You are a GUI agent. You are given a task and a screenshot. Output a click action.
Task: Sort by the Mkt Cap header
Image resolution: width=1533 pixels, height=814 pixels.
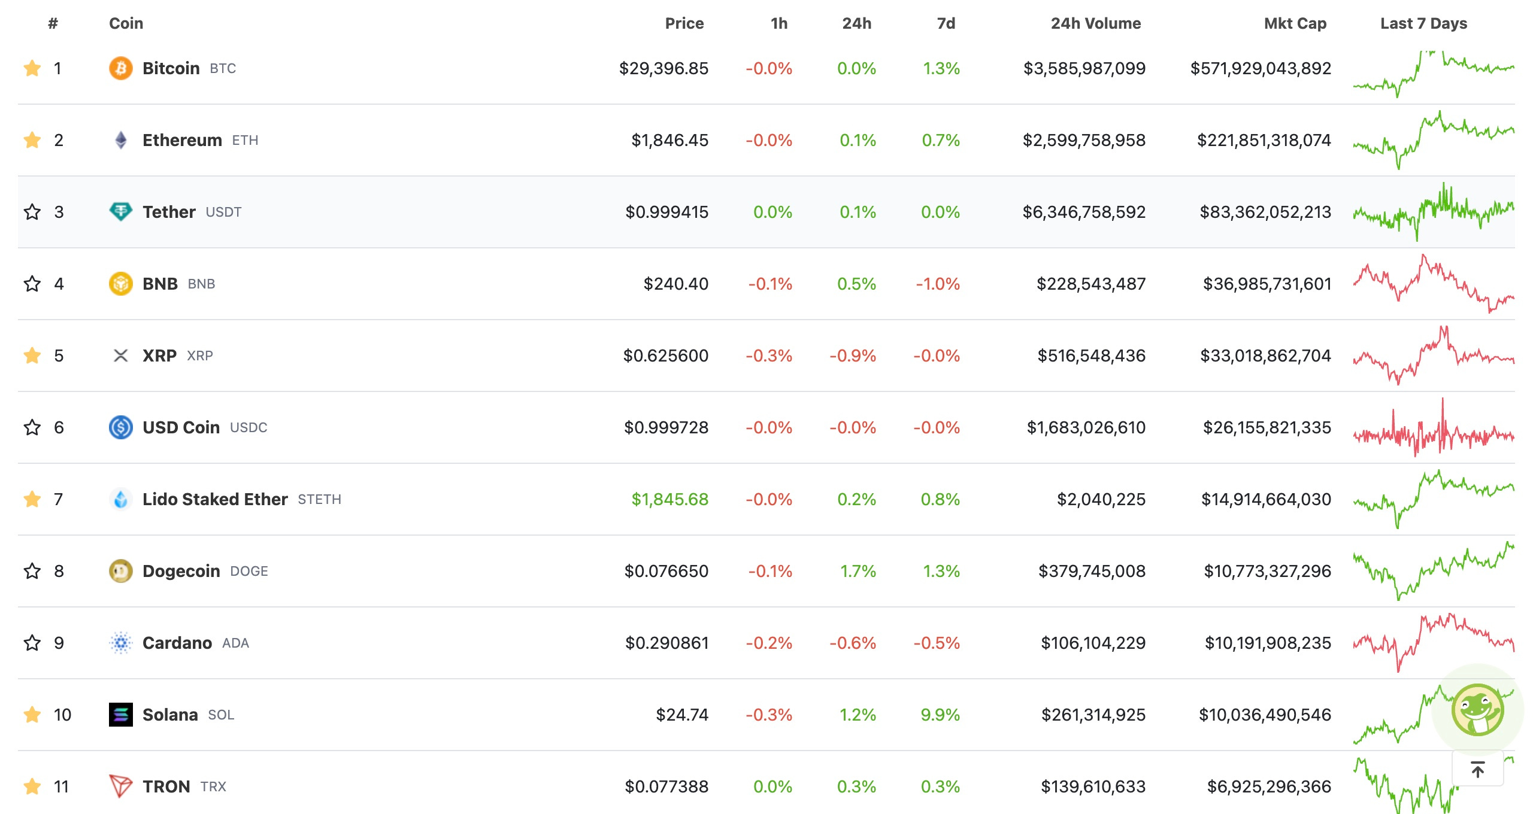point(1295,23)
